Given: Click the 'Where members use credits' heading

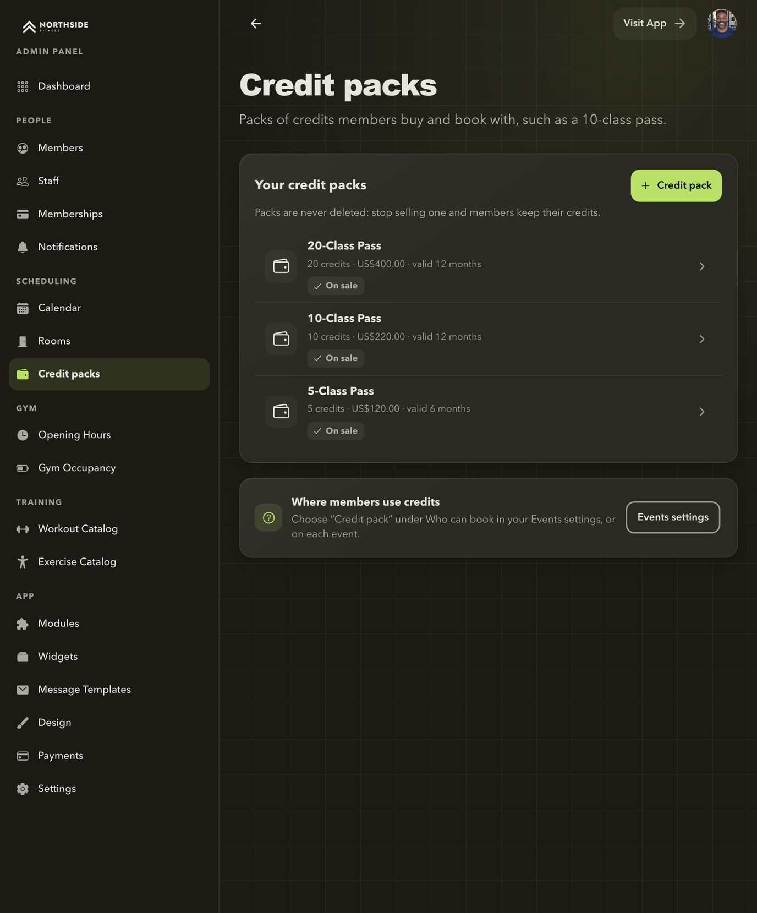Looking at the screenshot, I should [x=366, y=502].
